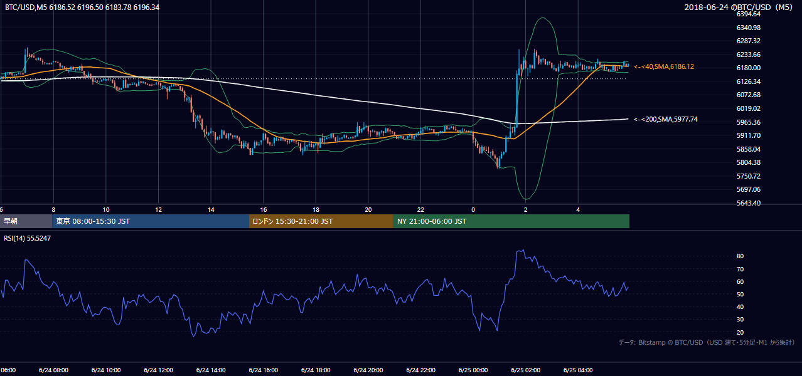Click the Bitstamp data source credit text

point(707,342)
